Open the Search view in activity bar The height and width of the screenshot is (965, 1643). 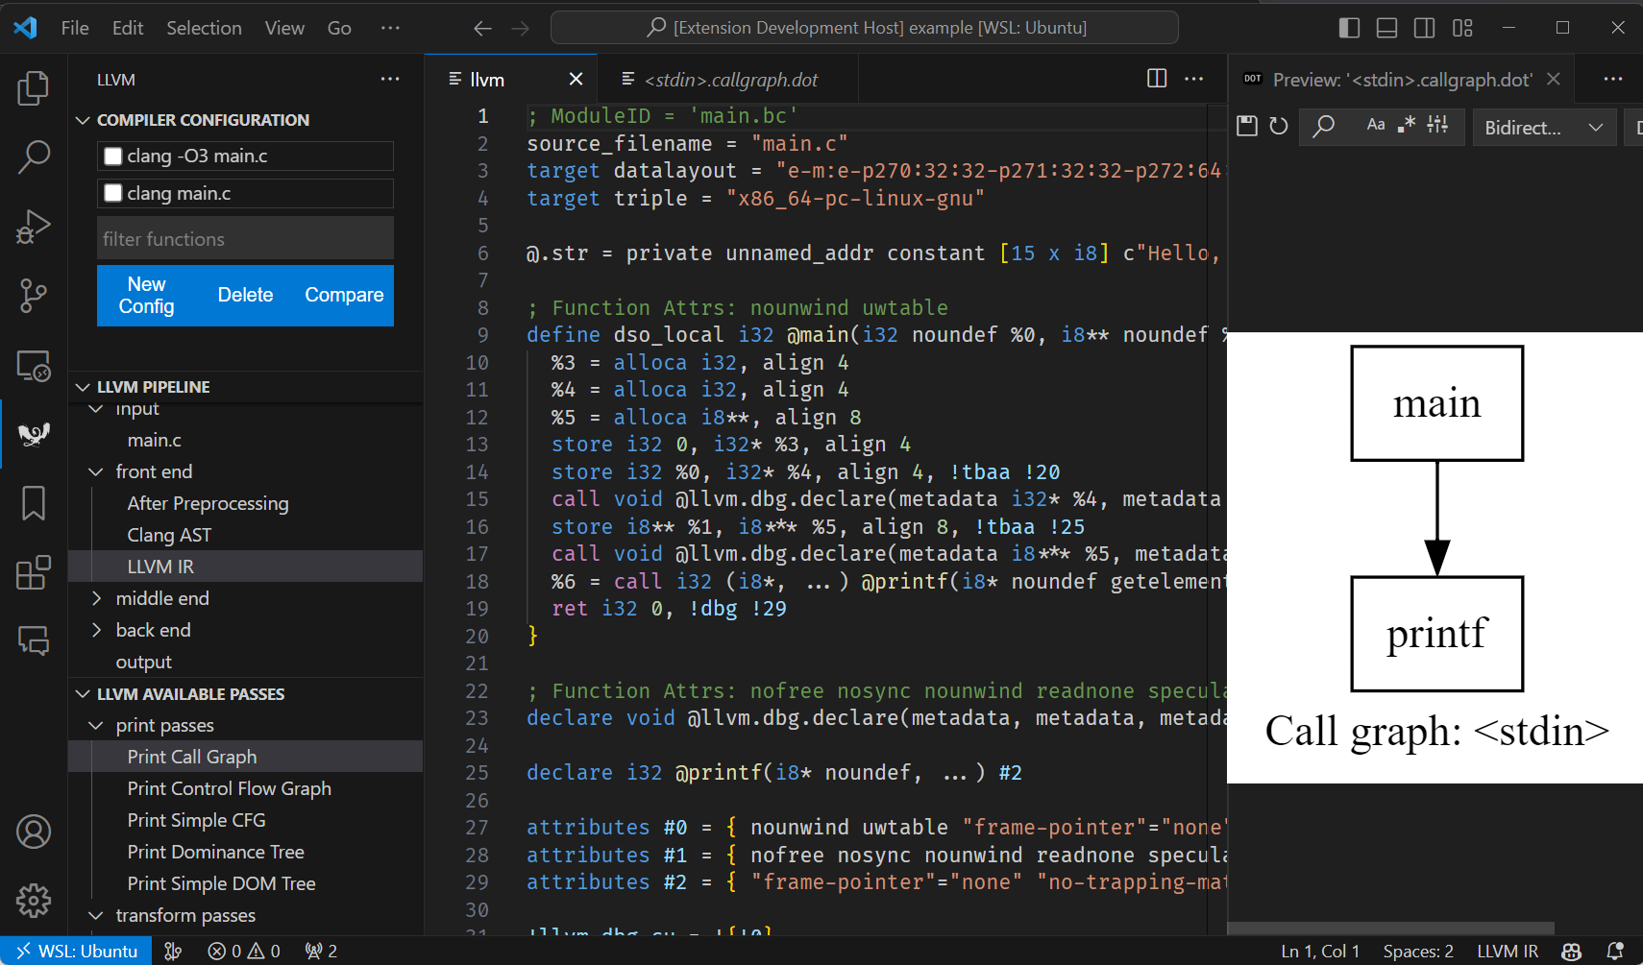tap(34, 157)
